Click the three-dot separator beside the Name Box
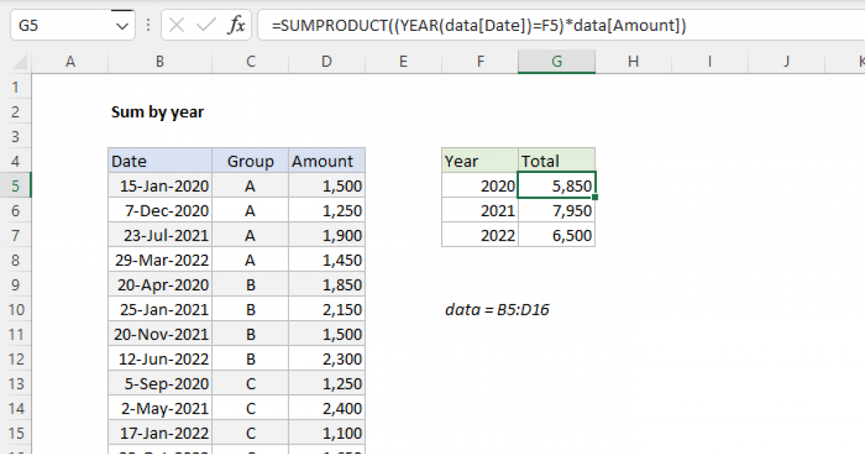 (x=148, y=25)
